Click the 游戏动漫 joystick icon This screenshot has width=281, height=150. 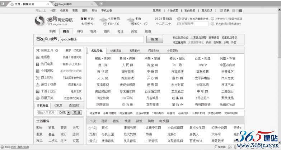point(37,84)
